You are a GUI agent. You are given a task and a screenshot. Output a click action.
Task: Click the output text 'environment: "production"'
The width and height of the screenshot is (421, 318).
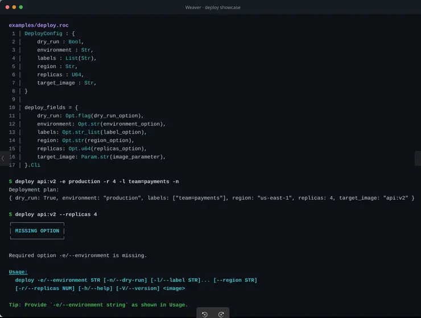[x=102, y=198]
